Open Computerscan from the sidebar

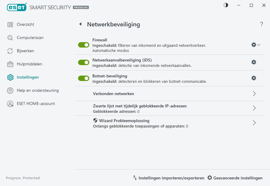tap(10, 37)
